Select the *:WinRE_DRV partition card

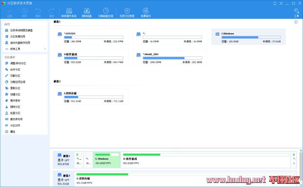[x=170, y=58]
